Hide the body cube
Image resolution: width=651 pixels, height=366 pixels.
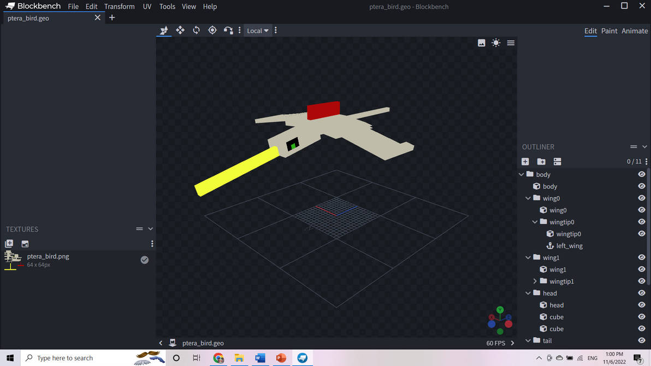click(642, 186)
